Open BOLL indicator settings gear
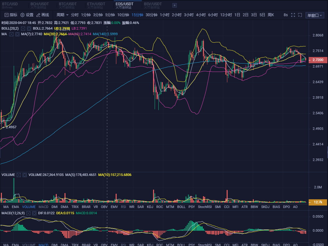 click(23, 28)
